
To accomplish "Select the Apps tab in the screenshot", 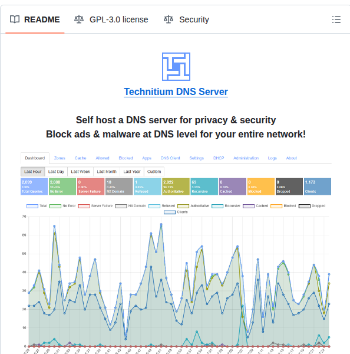I will 147,158.
